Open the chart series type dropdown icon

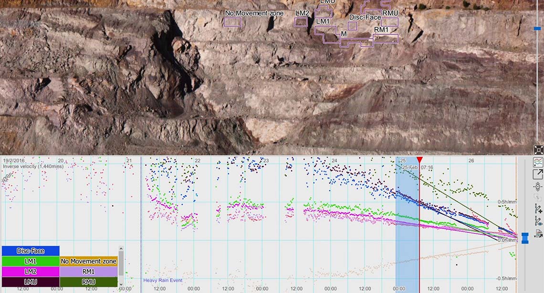[538, 162]
